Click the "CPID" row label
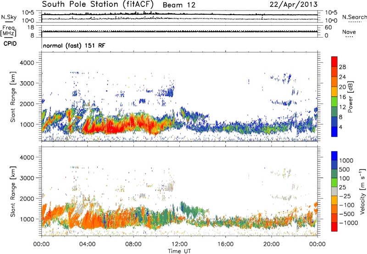 tap(10, 44)
